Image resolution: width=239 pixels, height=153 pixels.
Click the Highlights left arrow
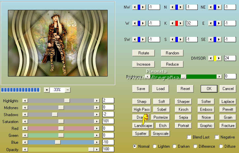(25, 101)
